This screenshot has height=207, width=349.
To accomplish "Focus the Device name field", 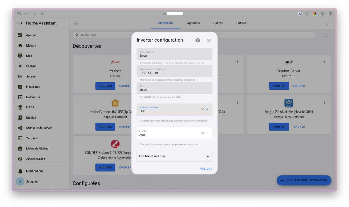I will click(174, 54).
